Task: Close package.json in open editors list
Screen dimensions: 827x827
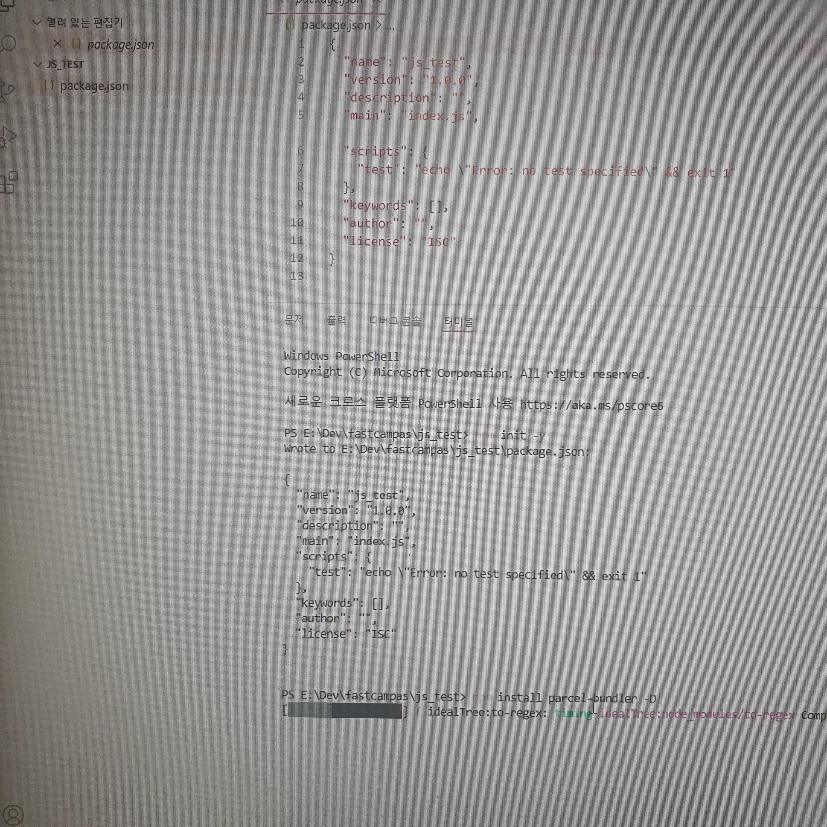Action: click(x=58, y=44)
